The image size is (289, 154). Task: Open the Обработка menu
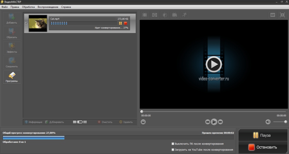coord(28,7)
